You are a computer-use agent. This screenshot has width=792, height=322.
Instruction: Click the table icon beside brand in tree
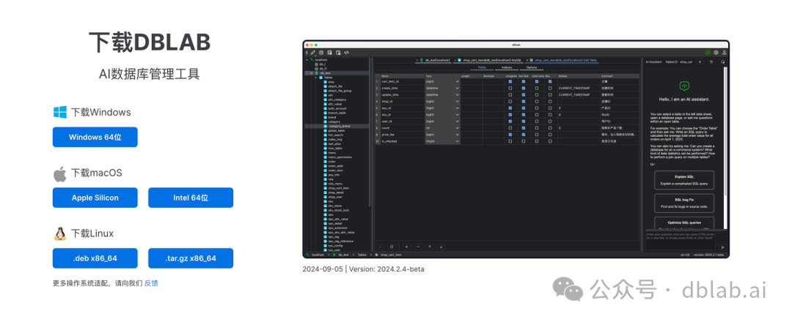pyautogui.click(x=326, y=117)
